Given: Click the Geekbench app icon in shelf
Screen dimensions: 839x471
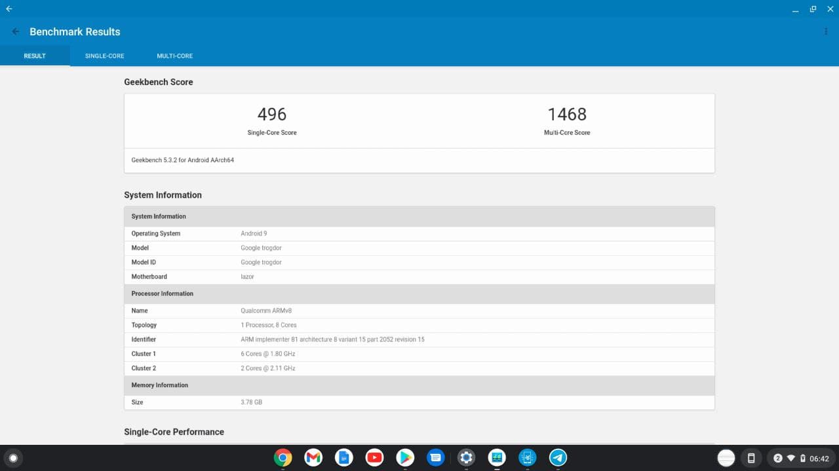Looking at the screenshot, I should pos(497,458).
